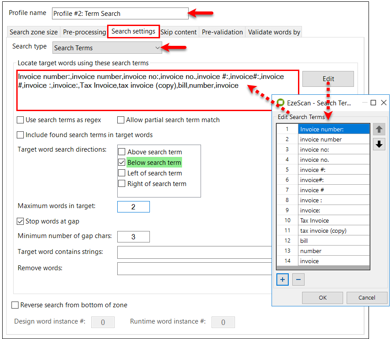391x339 pixels.
Task: Cancel the Search Terms dialog
Action: [x=367, y=298]
